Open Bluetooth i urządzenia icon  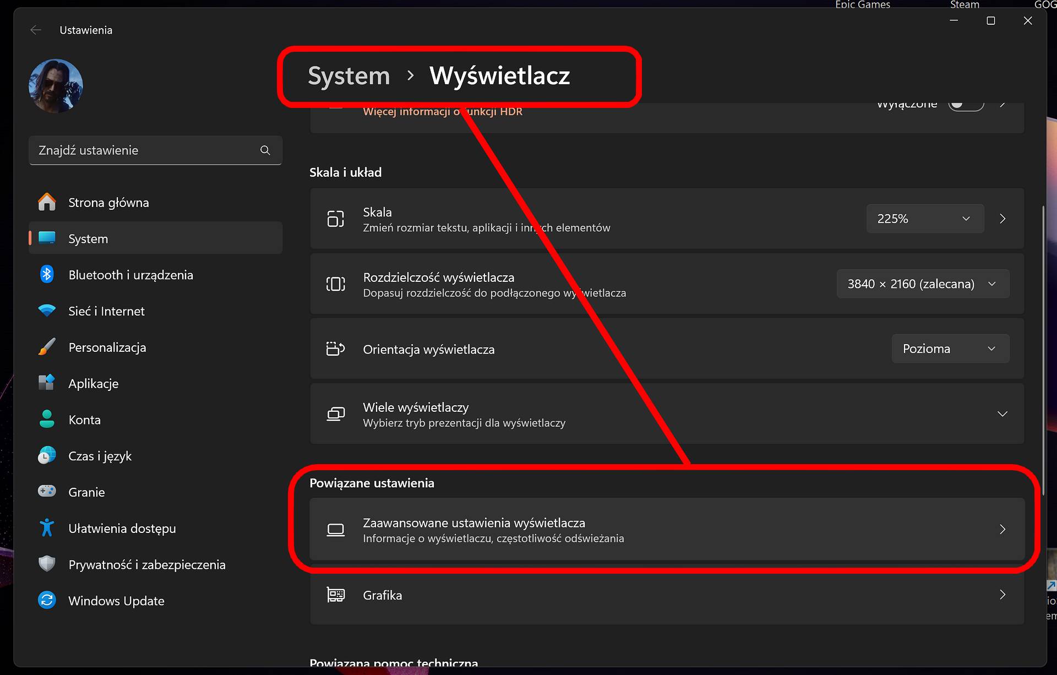coord(47,274)
